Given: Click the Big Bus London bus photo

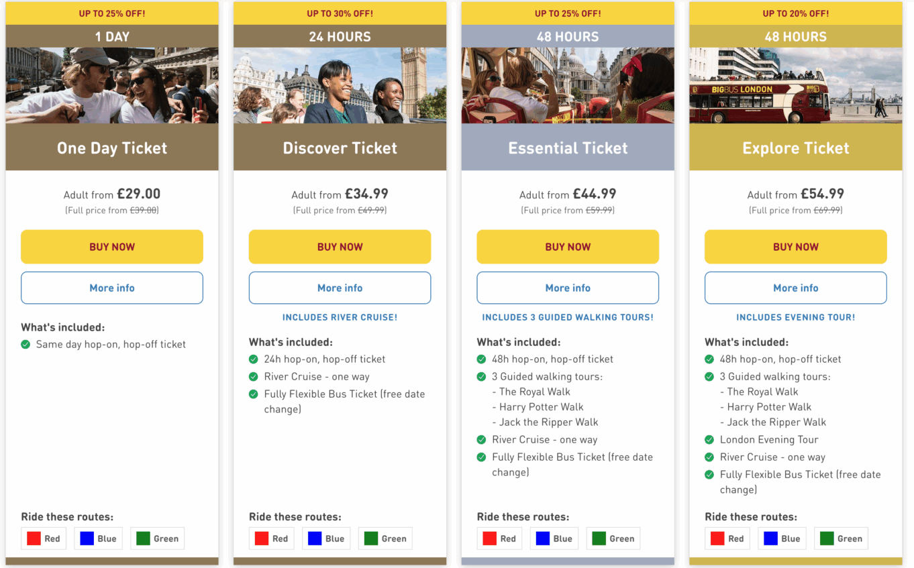Looking at the screenshot, I should pyautogui.click(x=795, y=85).
